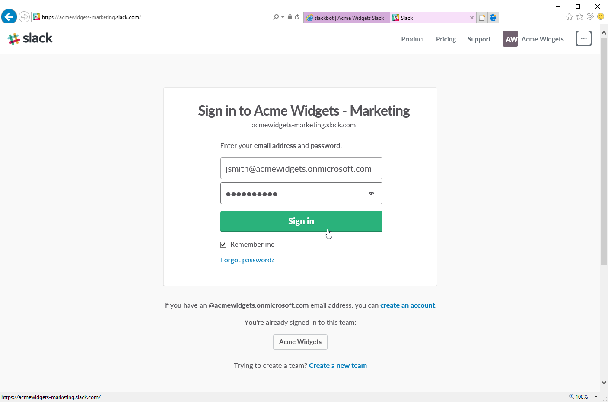This screenshot has height=402, width=608.
Task: Click the scrollbar down arrow
Action: tap(604, 382)
